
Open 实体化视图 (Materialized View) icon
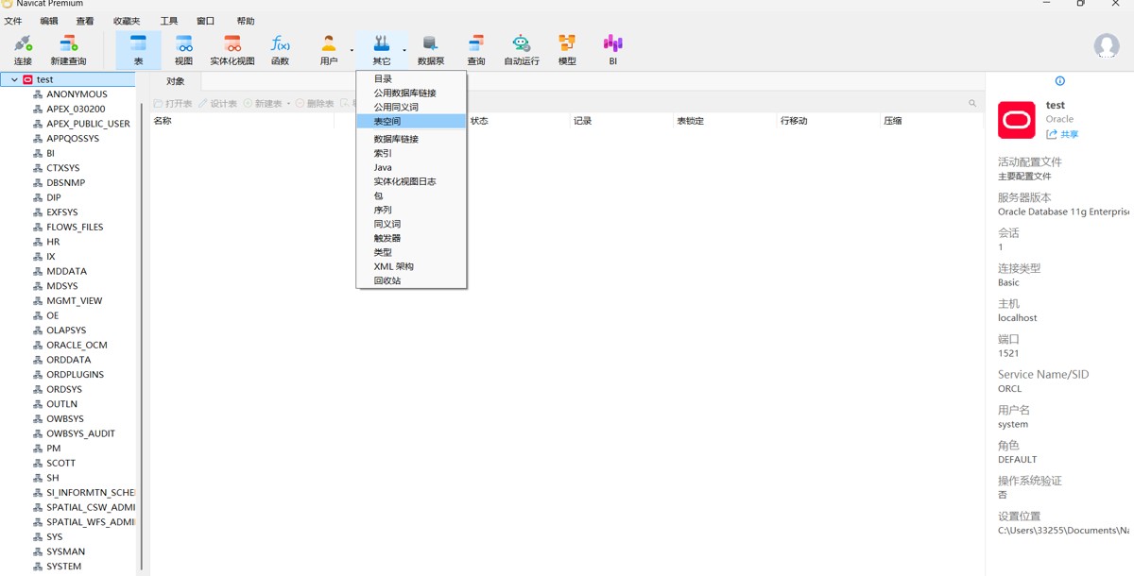click(x=232, y=50)
